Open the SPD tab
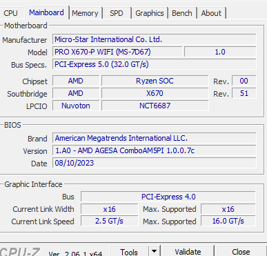267x256 pixels. click(117, 13)
